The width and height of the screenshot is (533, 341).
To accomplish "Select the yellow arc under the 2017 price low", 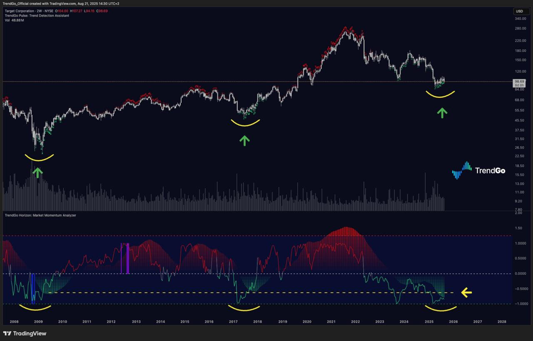I will (x=245, y=124).
